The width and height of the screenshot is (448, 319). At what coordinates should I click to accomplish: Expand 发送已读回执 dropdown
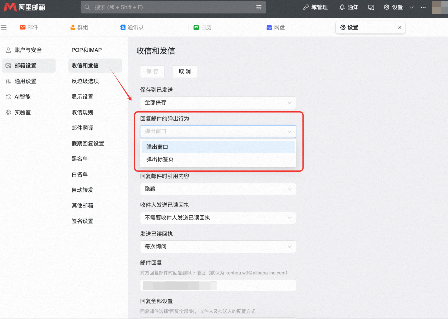pyautogui.click(x=218, y=246)
